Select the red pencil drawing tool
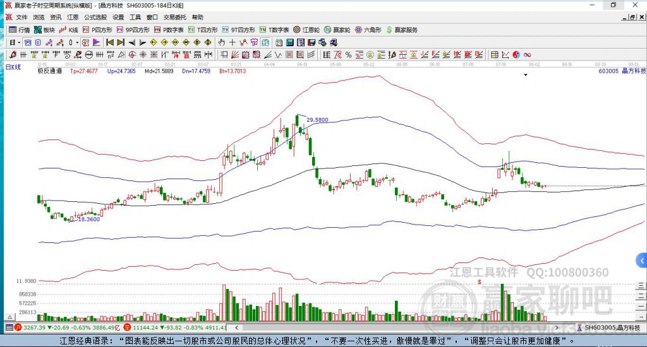This screenshot has width=647, height=347. 13,55
